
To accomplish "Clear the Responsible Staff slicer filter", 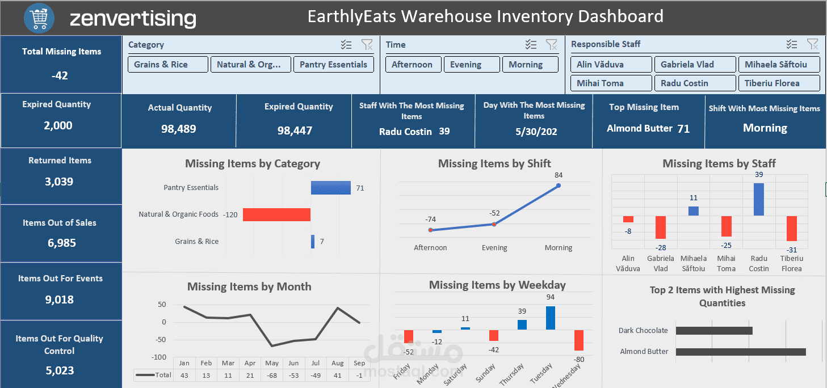I will 813,44.
